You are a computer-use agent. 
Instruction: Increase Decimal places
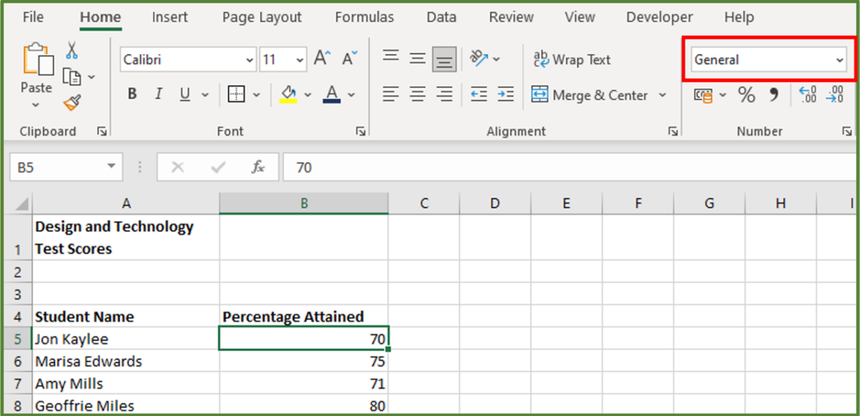[x=807, y=94]
